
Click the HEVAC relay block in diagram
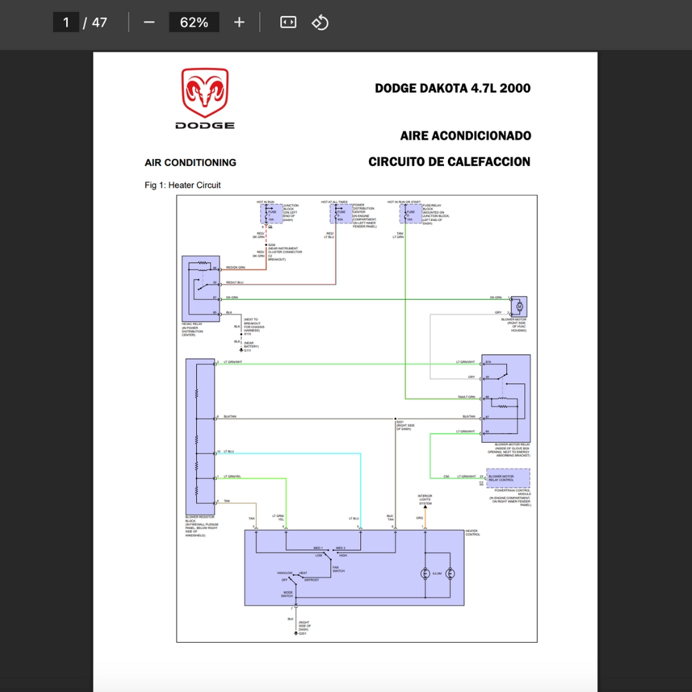click(201, 288)
